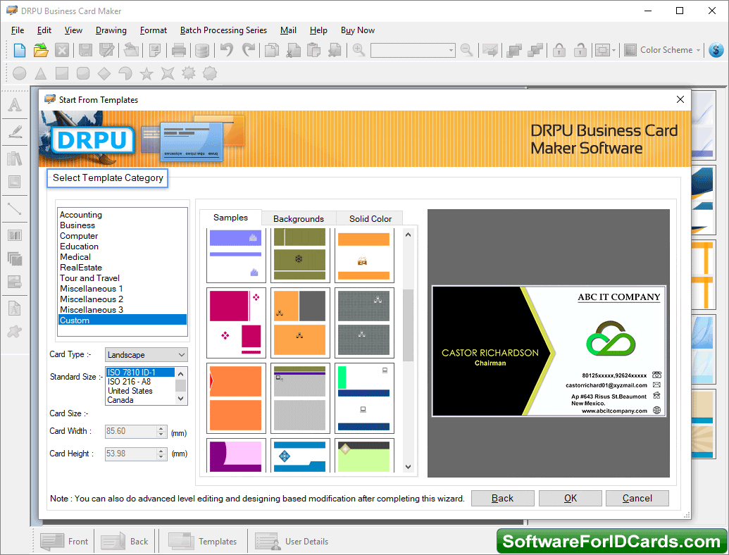
Task: Click the Lock padlock icon
Action: [559, 50]
